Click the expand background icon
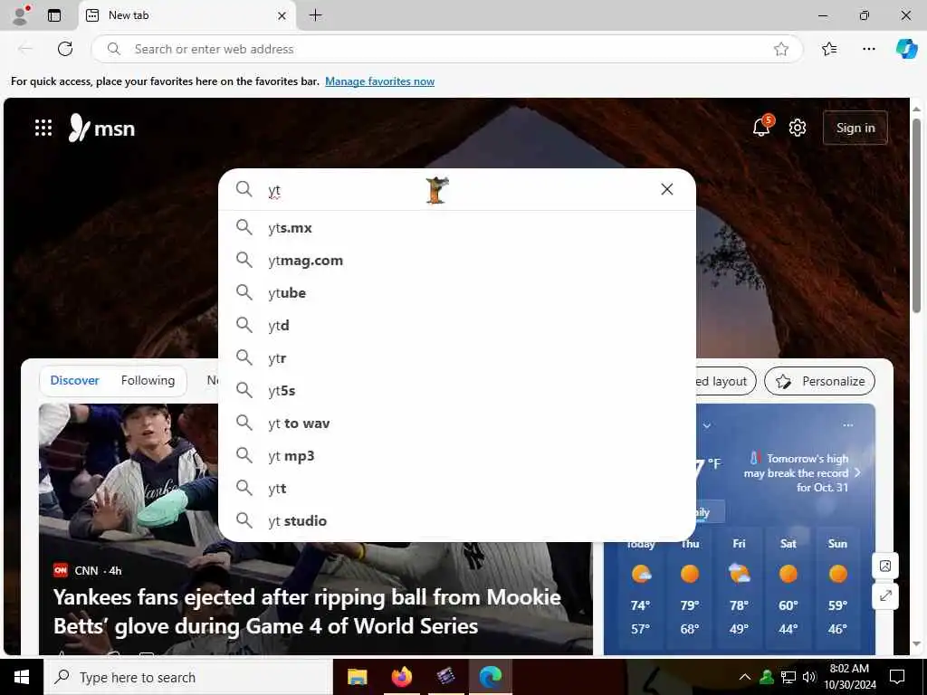The image size is (927, 695). pos(885,595)
